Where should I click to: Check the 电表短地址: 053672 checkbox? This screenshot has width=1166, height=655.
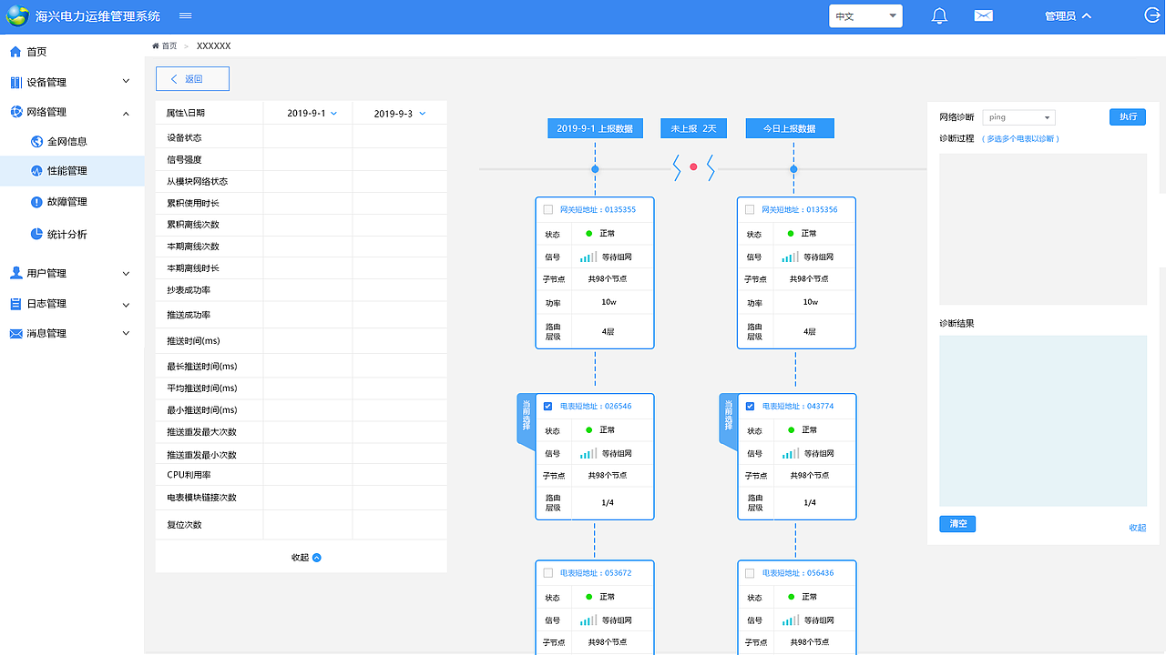tap(547, 573)
